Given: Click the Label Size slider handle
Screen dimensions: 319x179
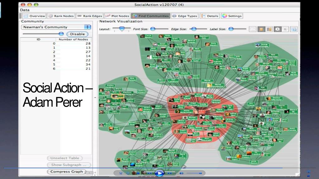Looking at the screenshot, I should pyautogui.click(x=231, y=29).
